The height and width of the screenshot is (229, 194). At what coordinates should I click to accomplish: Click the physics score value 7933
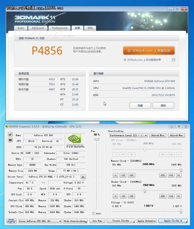point(52,84)
